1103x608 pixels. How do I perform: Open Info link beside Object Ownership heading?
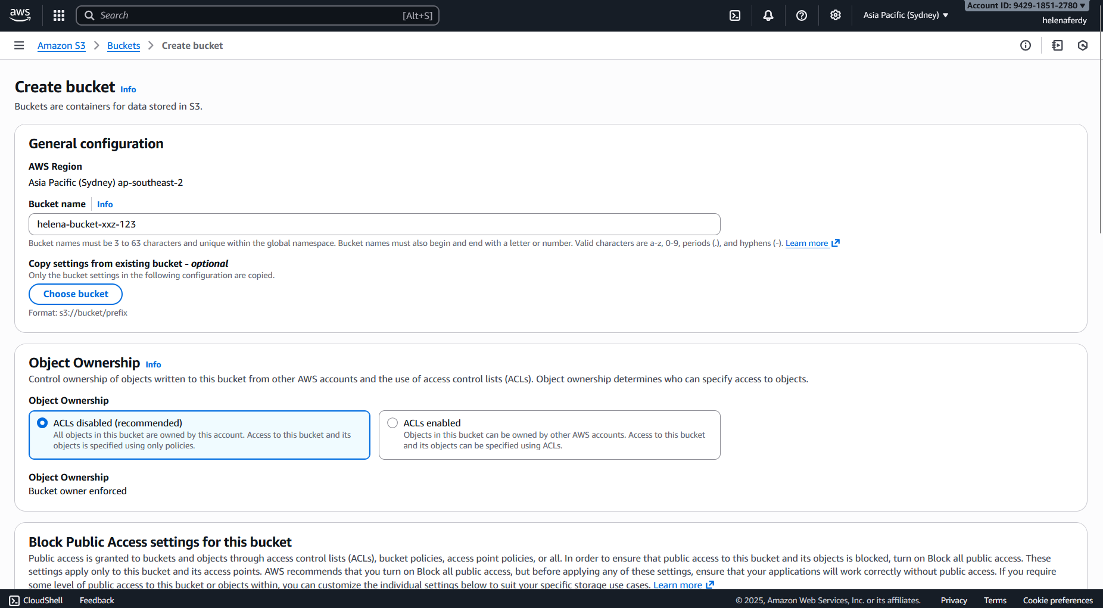point(153,364)
